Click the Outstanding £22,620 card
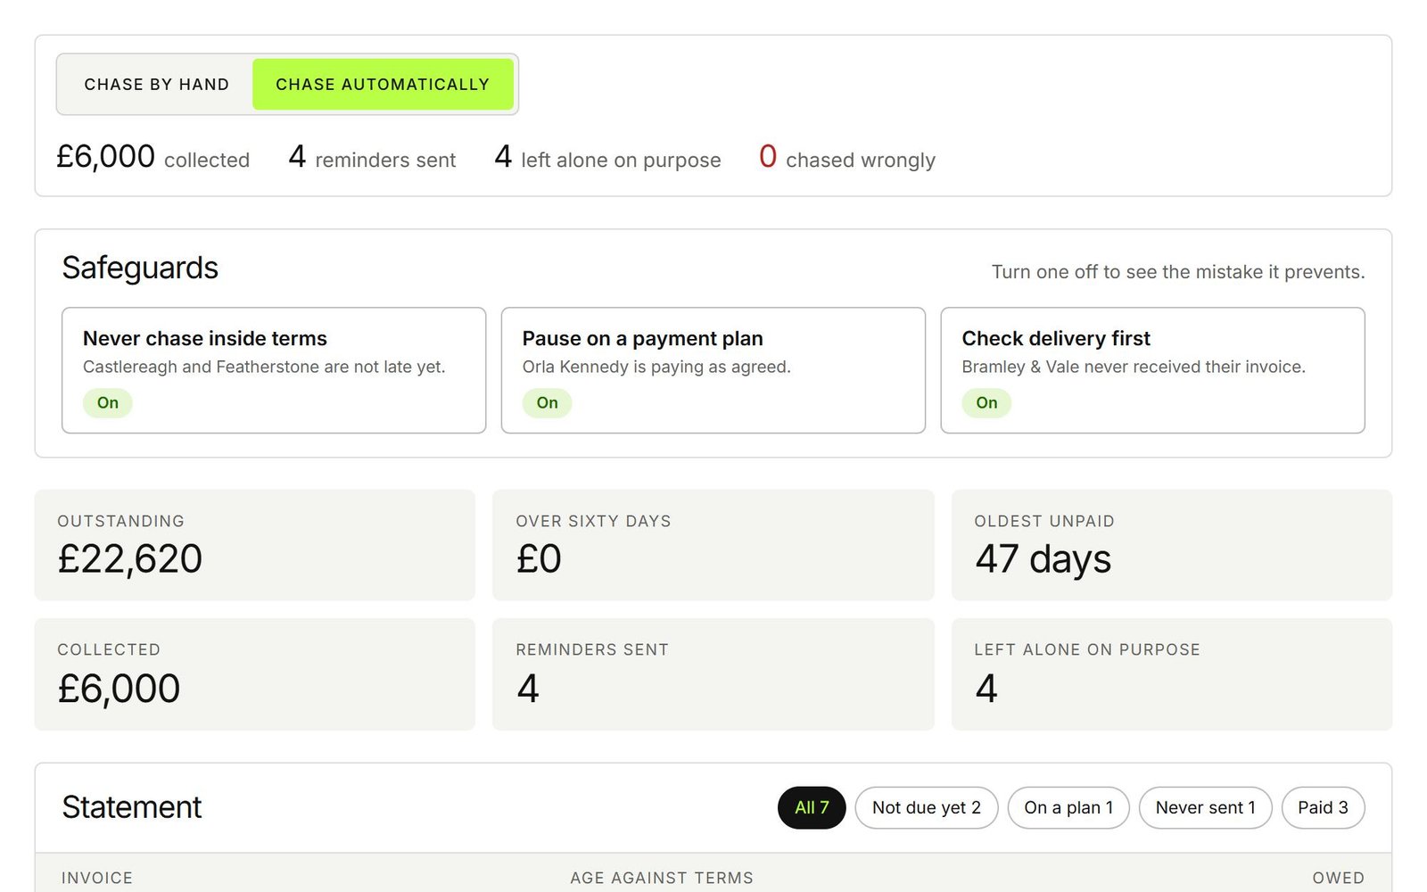 click(x=254, y=545)
